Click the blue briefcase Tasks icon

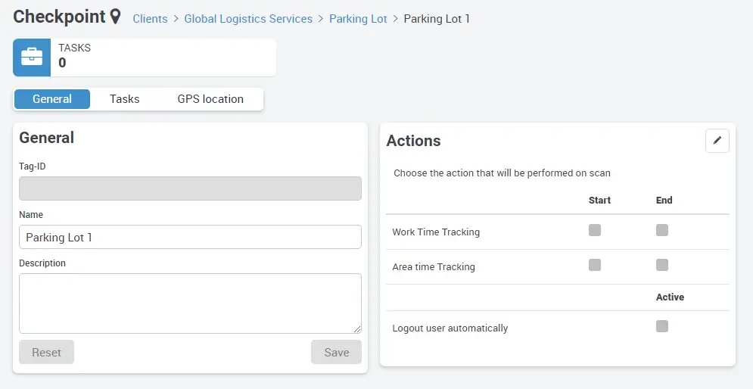32,58
